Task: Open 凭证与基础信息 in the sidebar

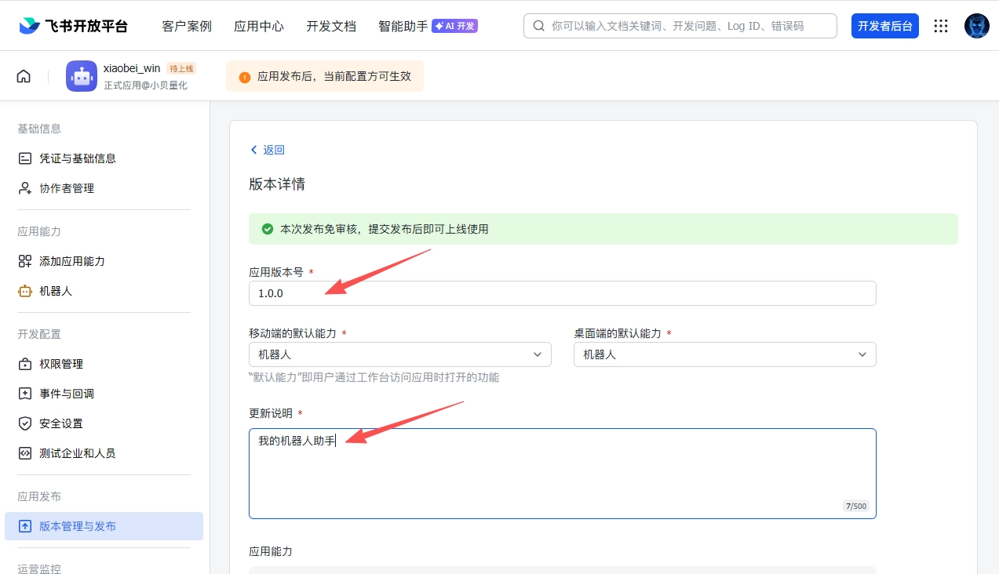Action: pos(77,158)
